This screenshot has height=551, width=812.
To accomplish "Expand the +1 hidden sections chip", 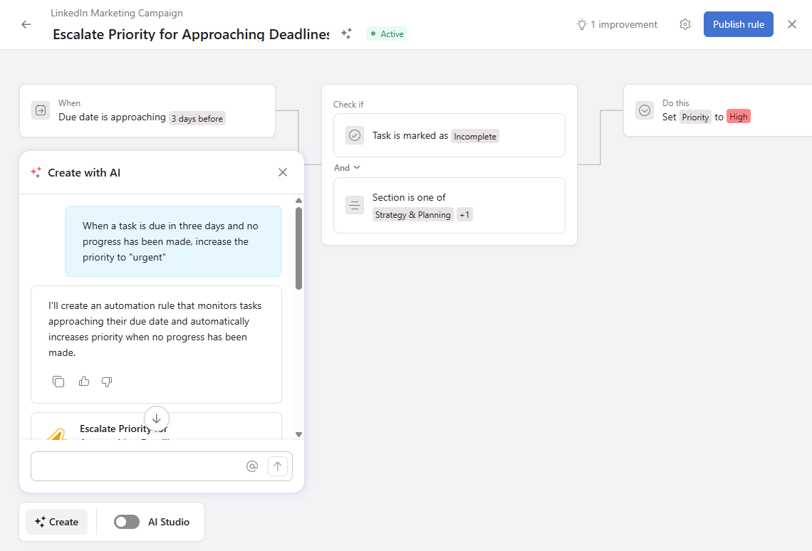I will 464,214.
